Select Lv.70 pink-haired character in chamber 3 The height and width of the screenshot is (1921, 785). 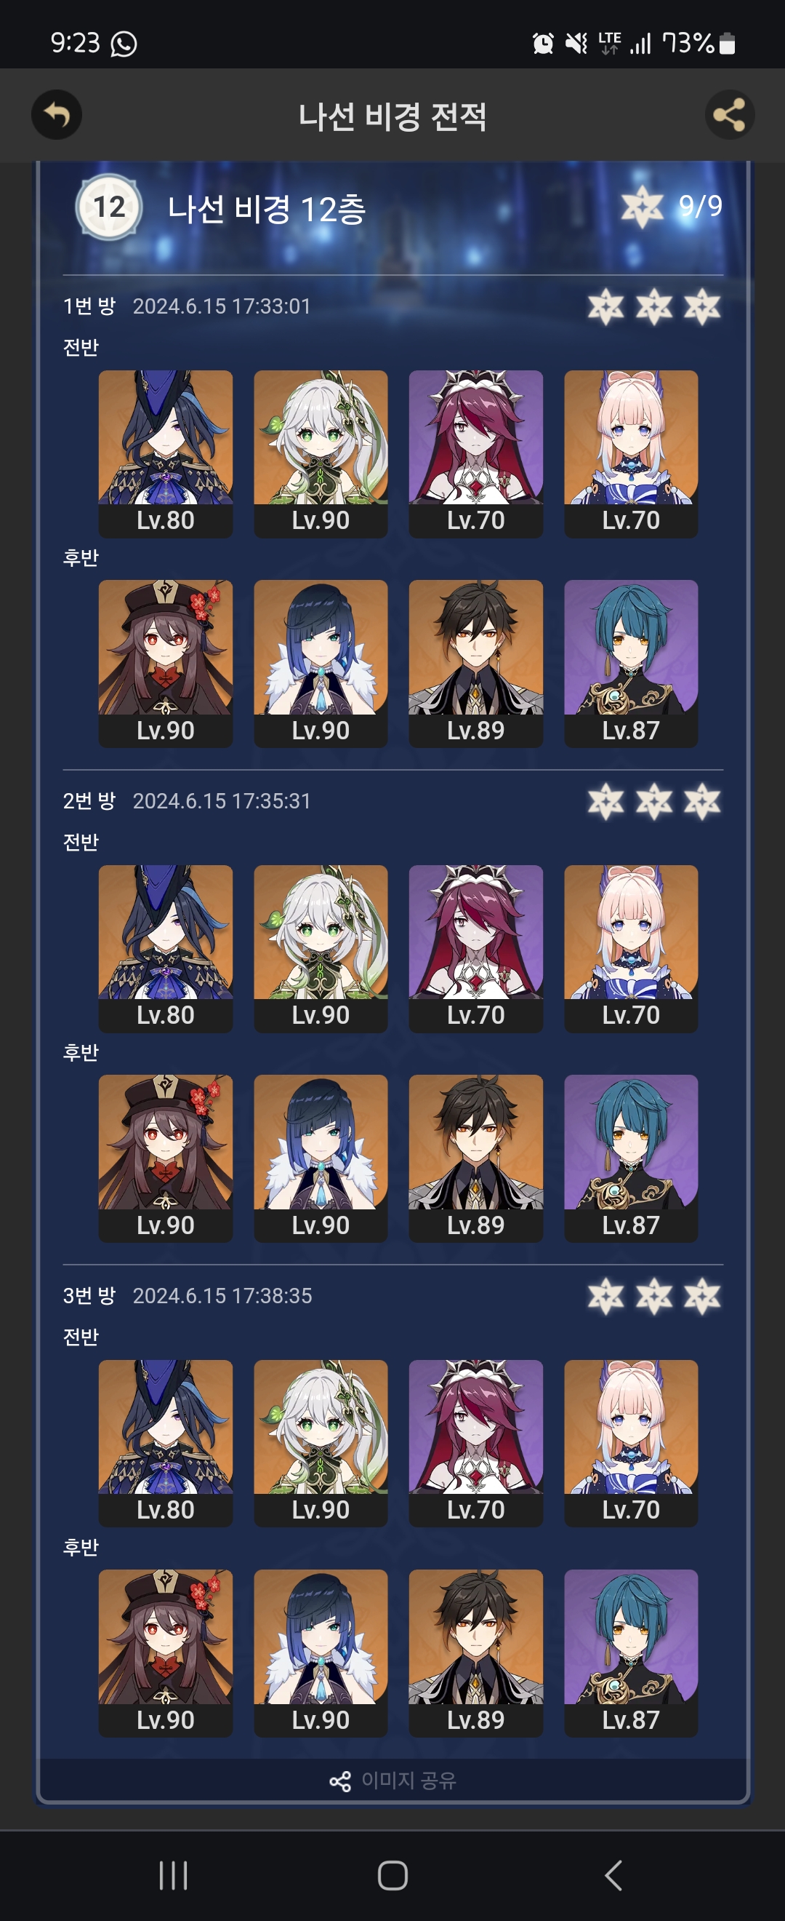631,1443
